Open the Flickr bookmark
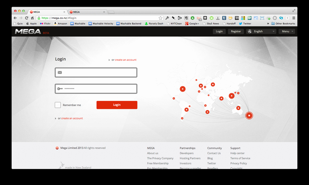Screen dimensions: 309x185 (x=45, y=24)
